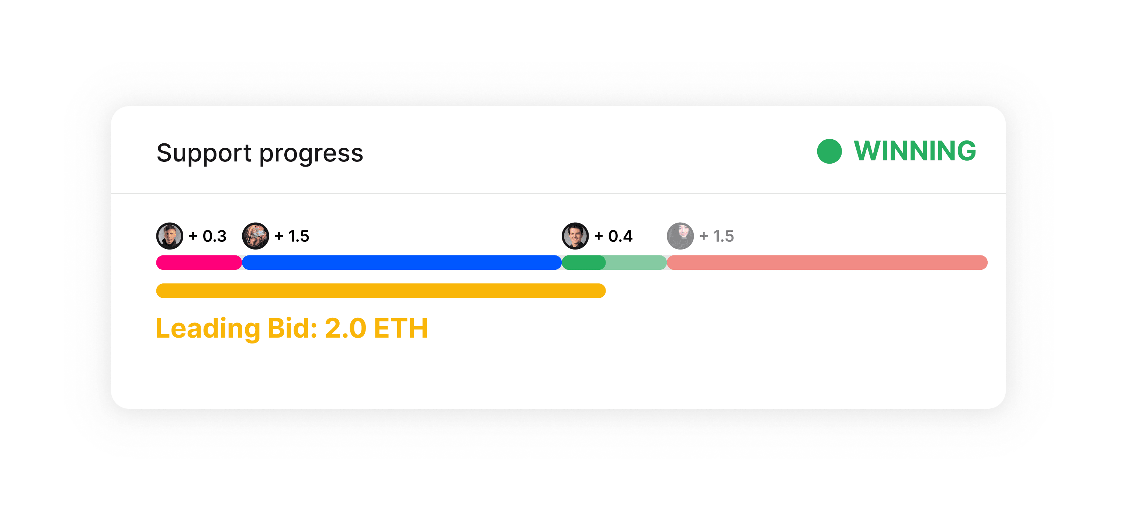Select the salmon red progress segment
The width and height of the screenshot is (1130, 516).
click(827, 262)
